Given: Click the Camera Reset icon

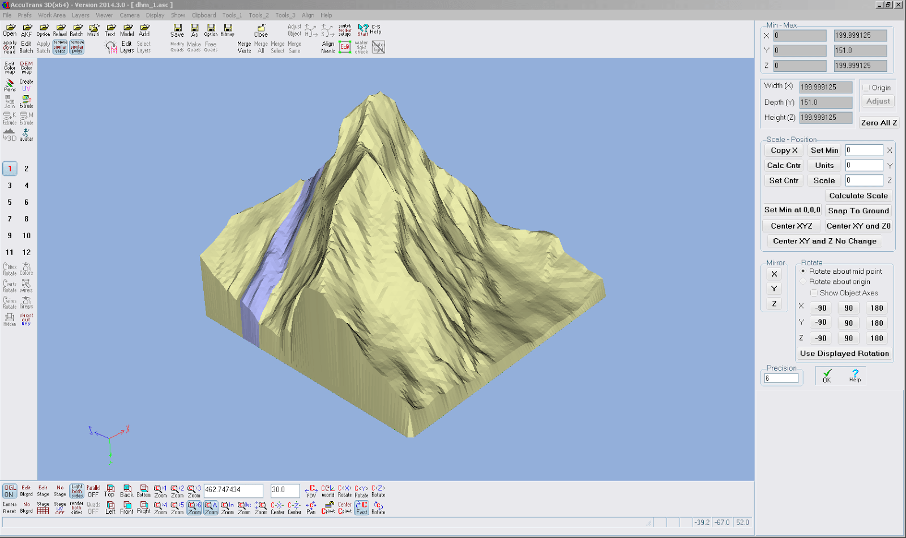Looking at the screenshot, I should click(9, 506).
